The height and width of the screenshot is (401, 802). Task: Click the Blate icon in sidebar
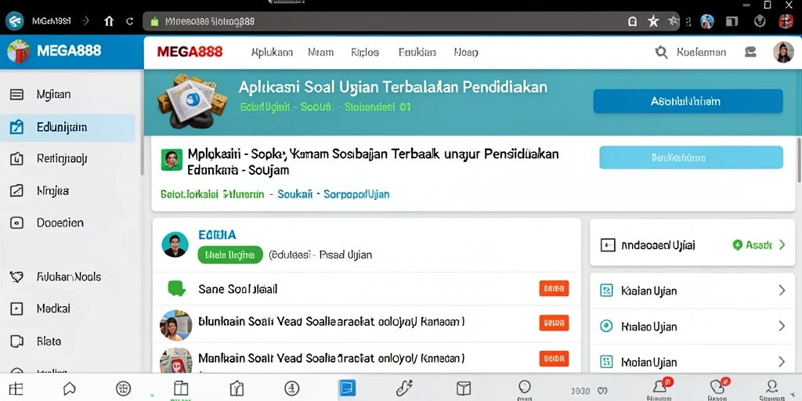tap(17, 341)
